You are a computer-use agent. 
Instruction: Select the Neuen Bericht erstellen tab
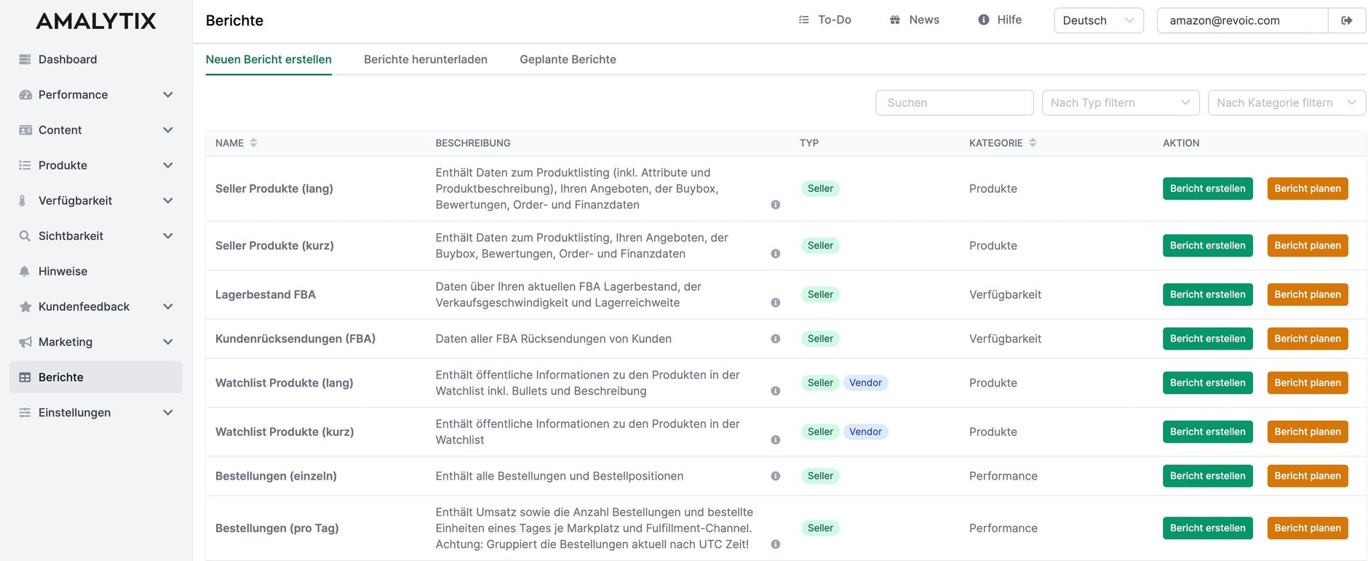click(269, 60)
